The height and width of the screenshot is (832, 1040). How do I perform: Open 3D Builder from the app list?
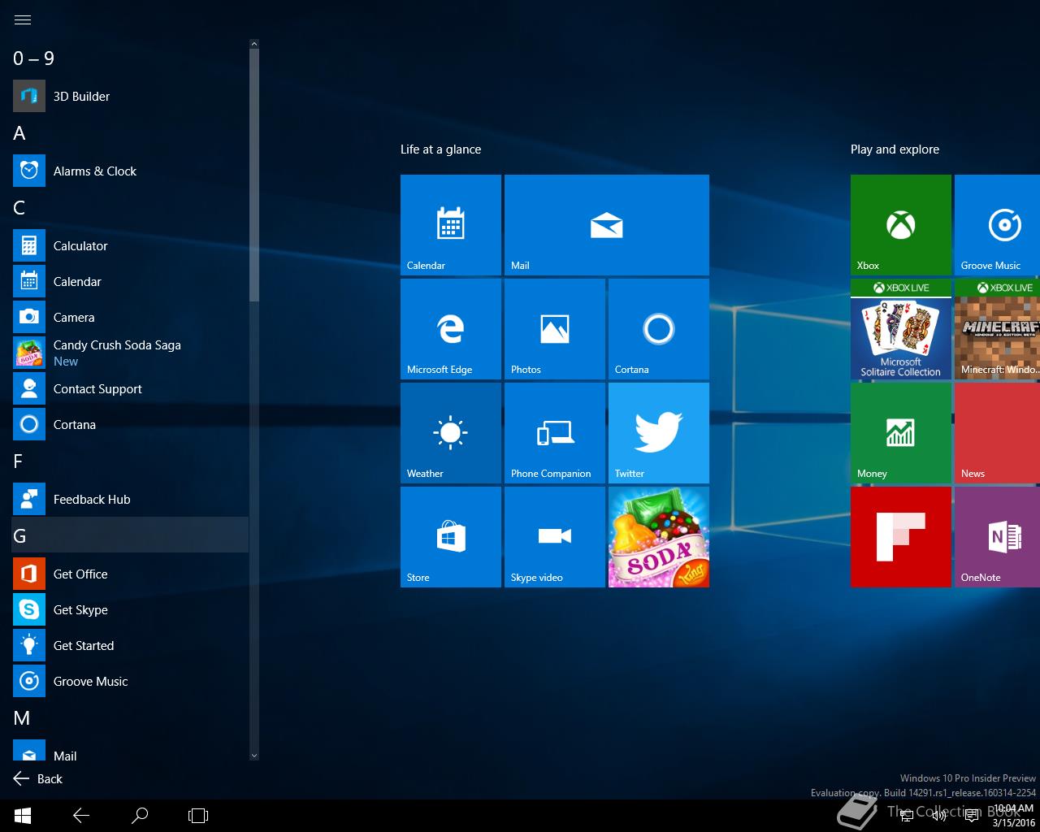click(x=130, y=96)
